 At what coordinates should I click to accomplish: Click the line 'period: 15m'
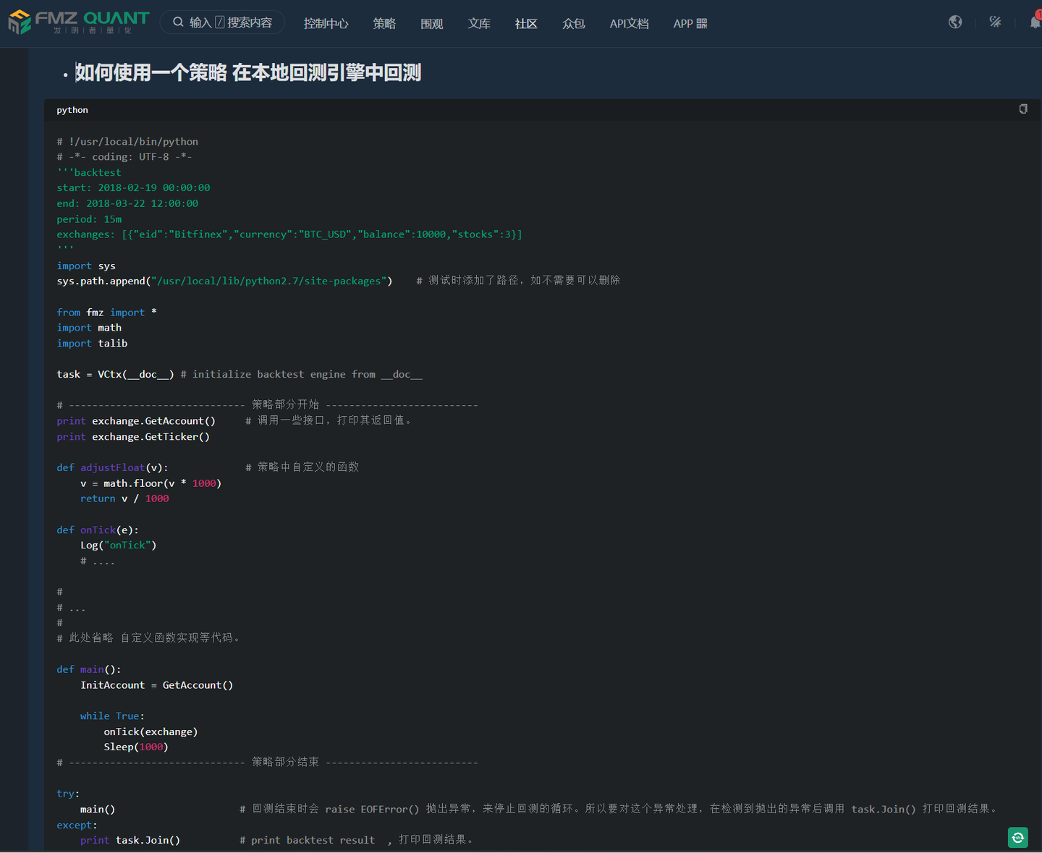click(x=89, y=219)
